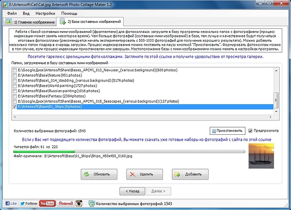291x210 pixels.
Task: Open the Instagram camera icon
Action: tap(79, 203)
